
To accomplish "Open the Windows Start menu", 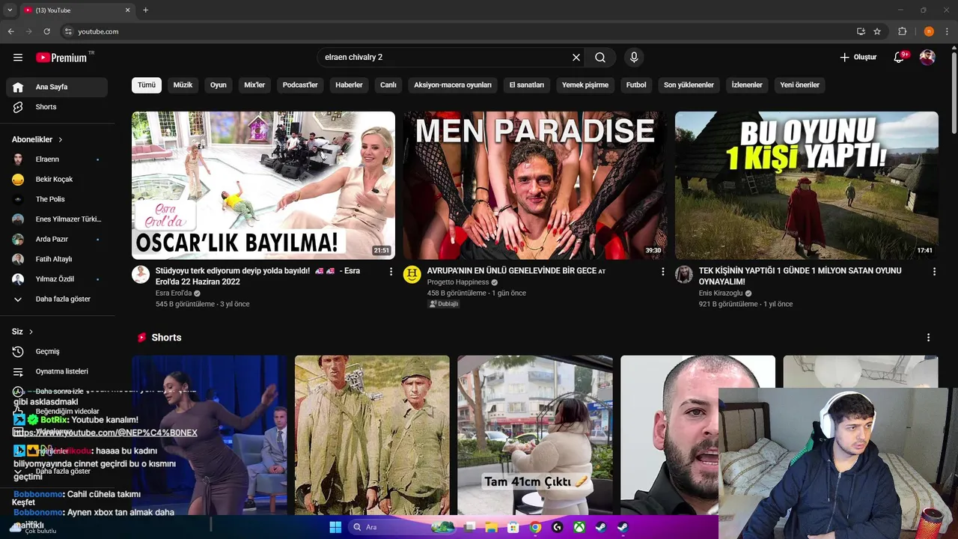I will click(x=335, y=527).
